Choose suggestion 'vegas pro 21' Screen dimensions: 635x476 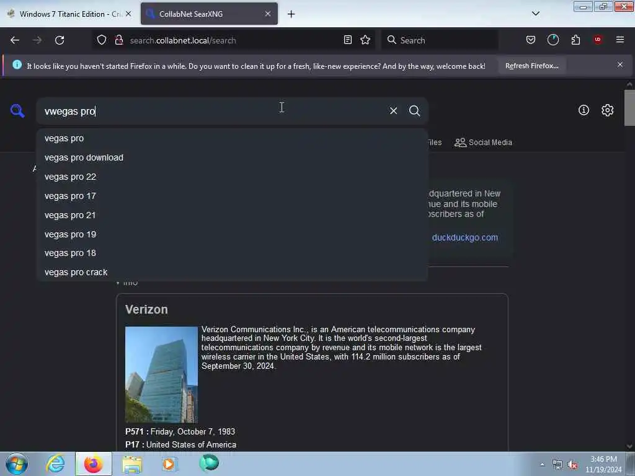233,215
